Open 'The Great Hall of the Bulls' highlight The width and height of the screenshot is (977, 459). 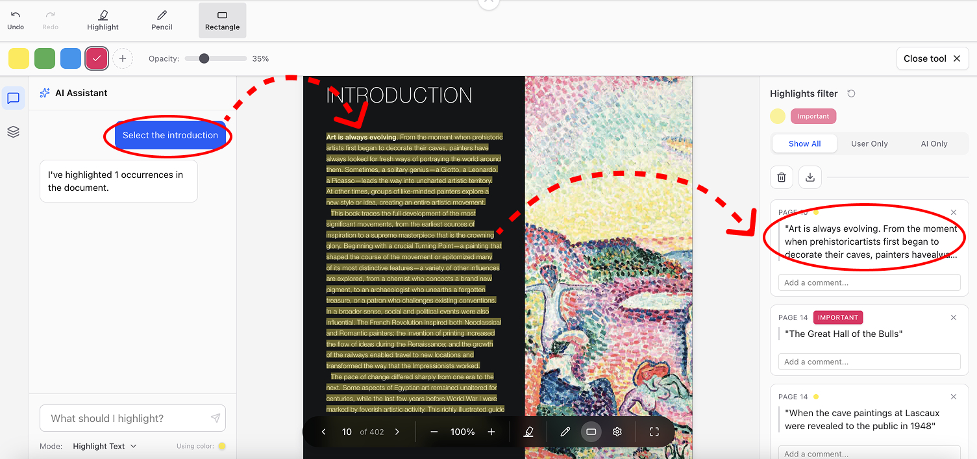click(x=844, y=334)
